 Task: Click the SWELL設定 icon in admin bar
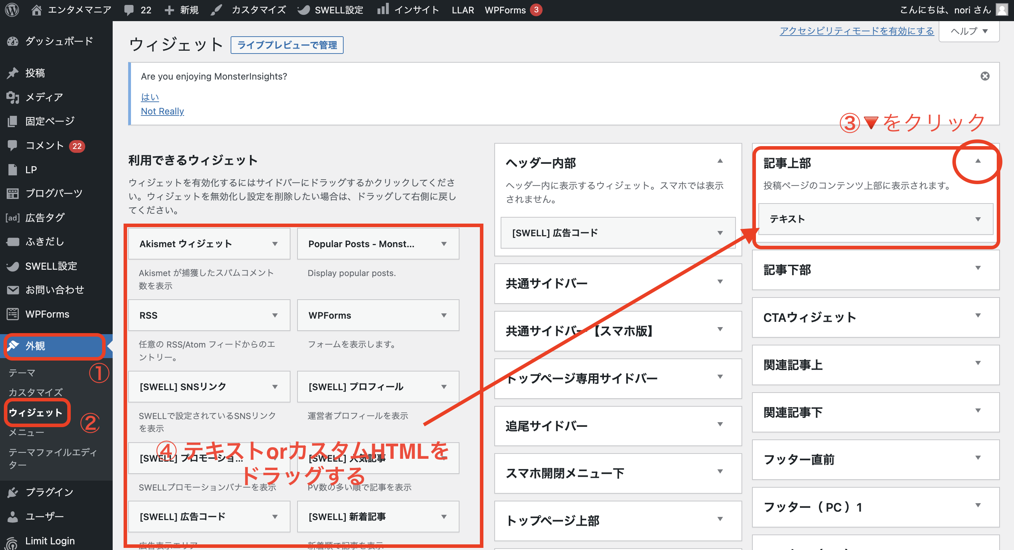coord(303,10)
